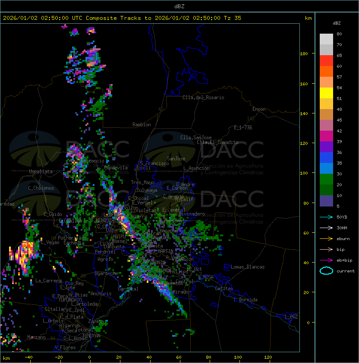359x363 pixels.
Task: Click the pink bip arrow in legend
Action: 326,249
